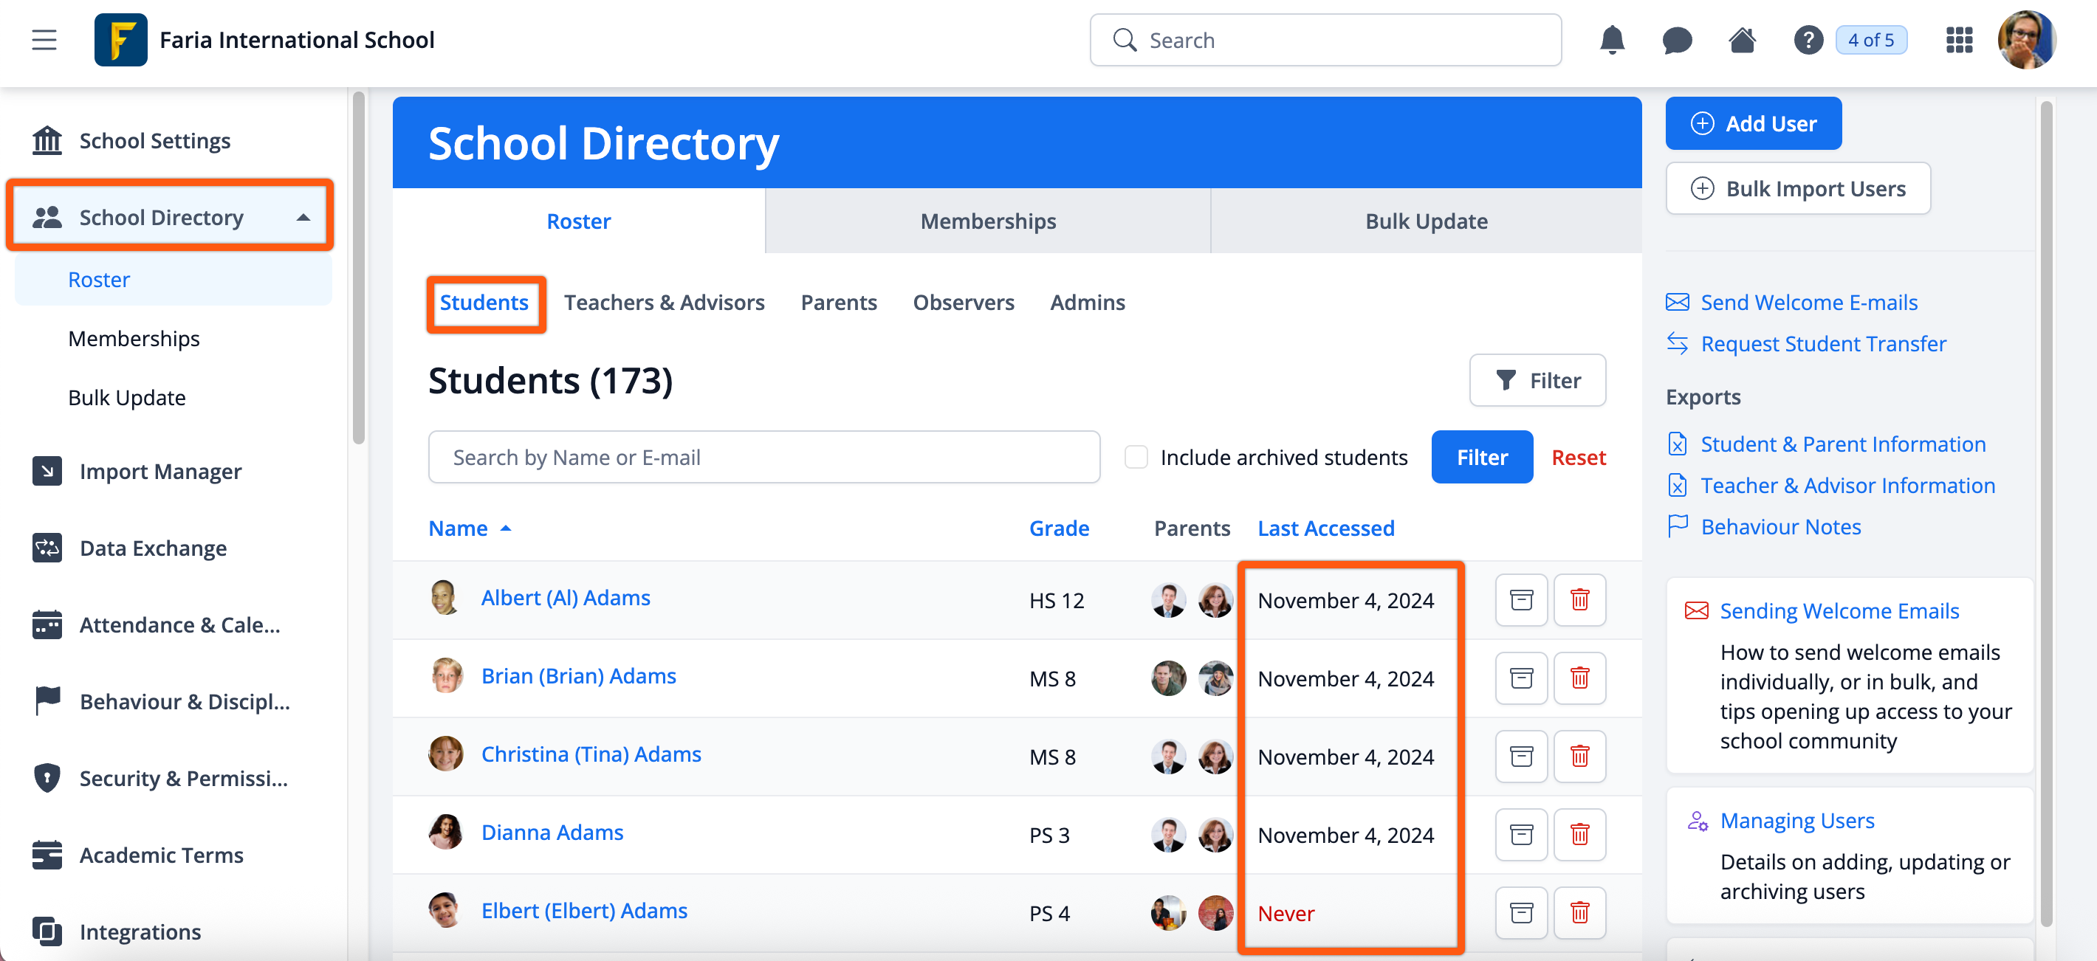Viewport: 2097px width, 961px height.
Task: Click the Integrations icon
Action: [x=47, y=931]
